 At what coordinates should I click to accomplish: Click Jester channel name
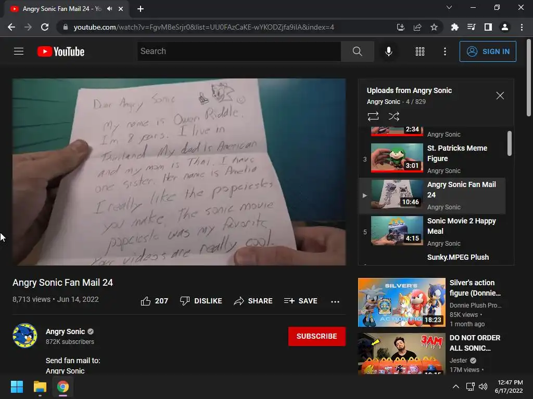coord(458,361)
